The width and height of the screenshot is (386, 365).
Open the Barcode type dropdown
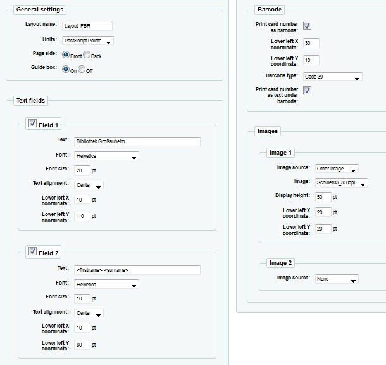[x=332, y=77]
